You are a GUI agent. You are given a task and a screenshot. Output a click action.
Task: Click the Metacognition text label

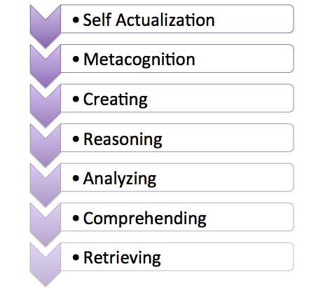pos(139,60)
